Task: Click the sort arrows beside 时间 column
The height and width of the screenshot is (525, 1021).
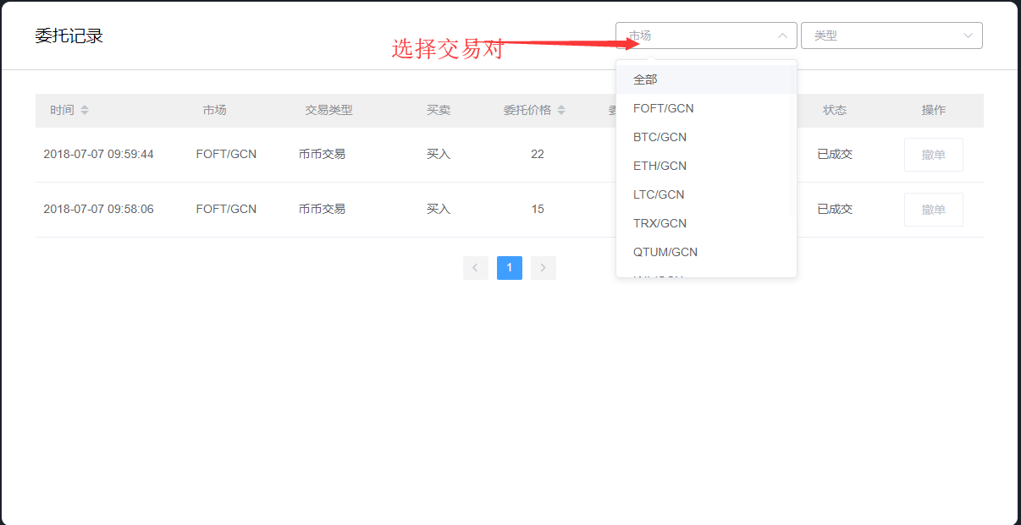Action: pyautogui.click(x=85, y=111)
